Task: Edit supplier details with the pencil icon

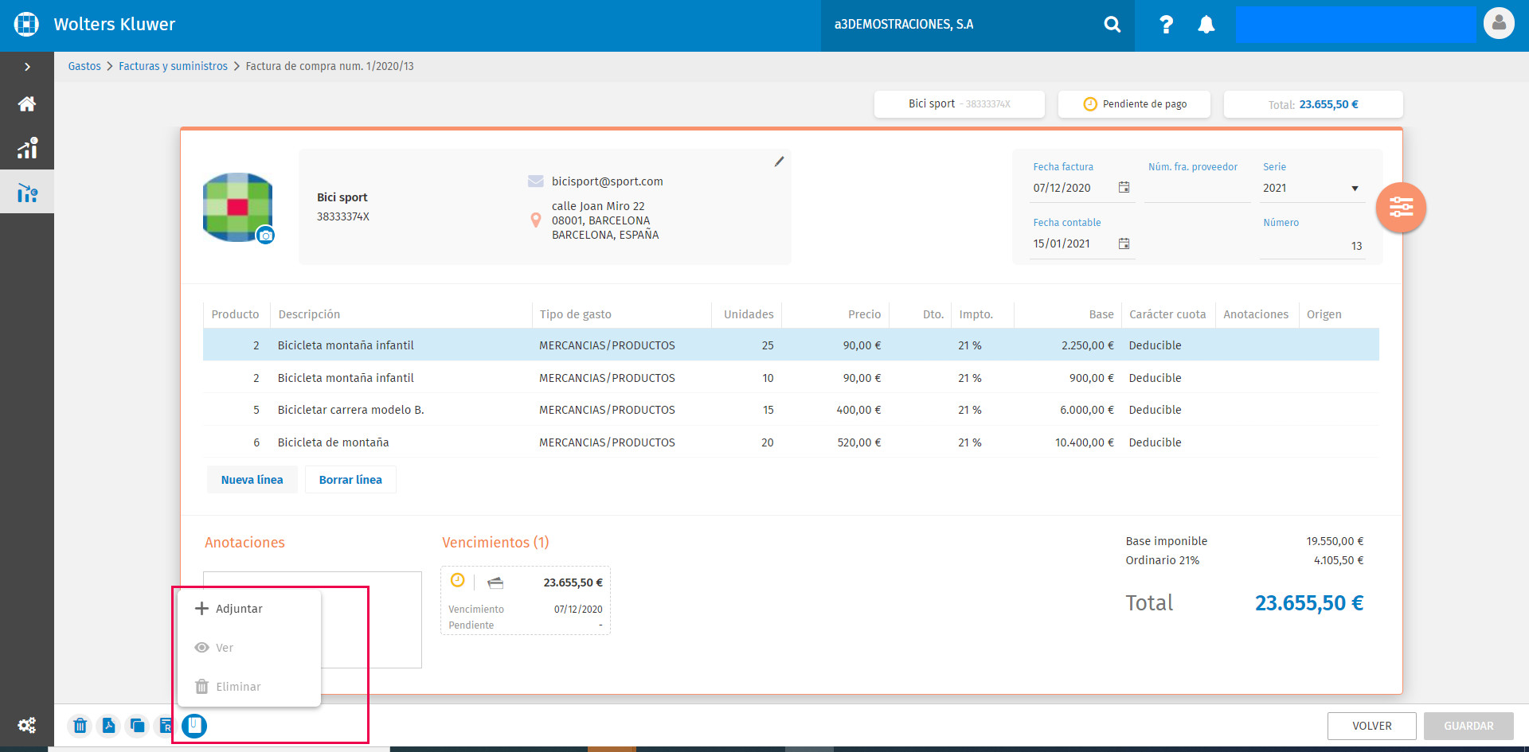Action: pos(779,162)
